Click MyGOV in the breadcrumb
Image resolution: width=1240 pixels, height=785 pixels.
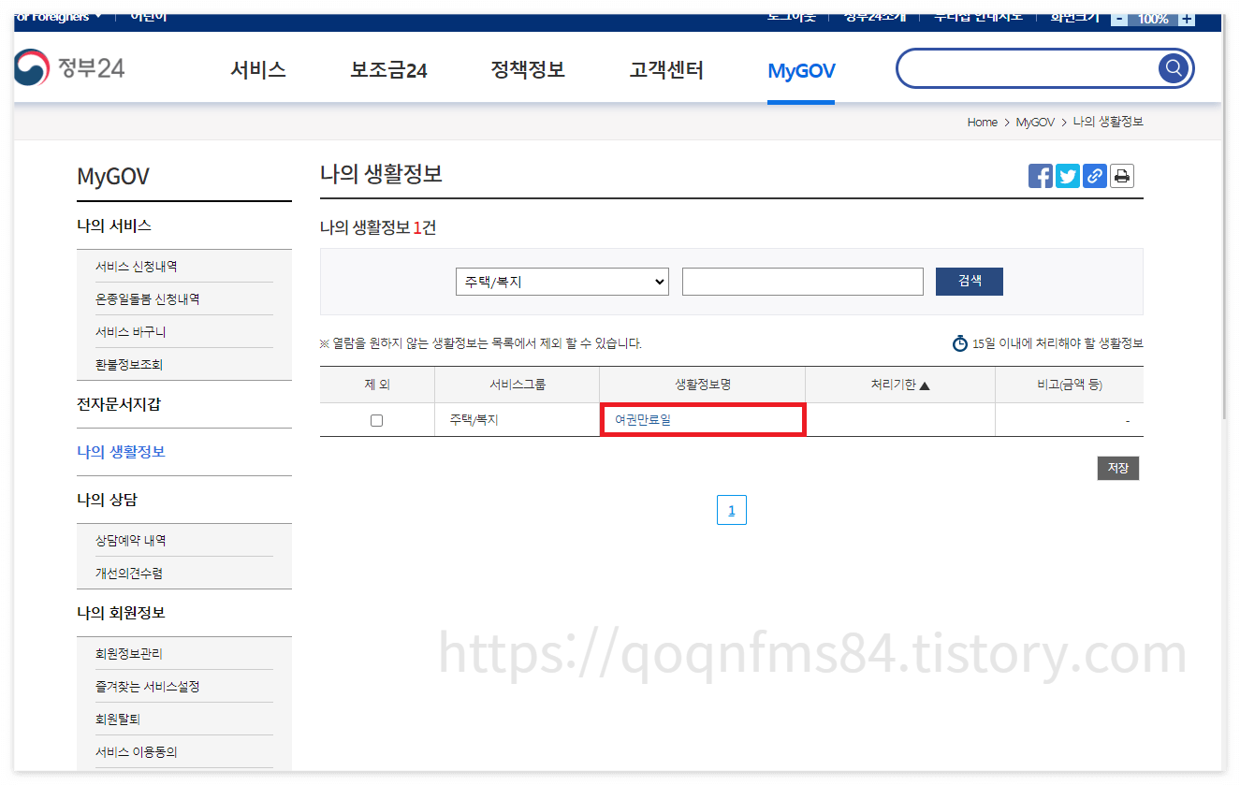(1035, 123)
